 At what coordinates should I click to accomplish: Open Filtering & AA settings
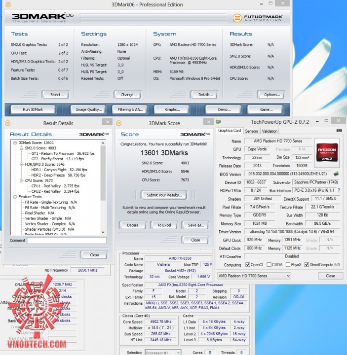click(x=130, y=109)
